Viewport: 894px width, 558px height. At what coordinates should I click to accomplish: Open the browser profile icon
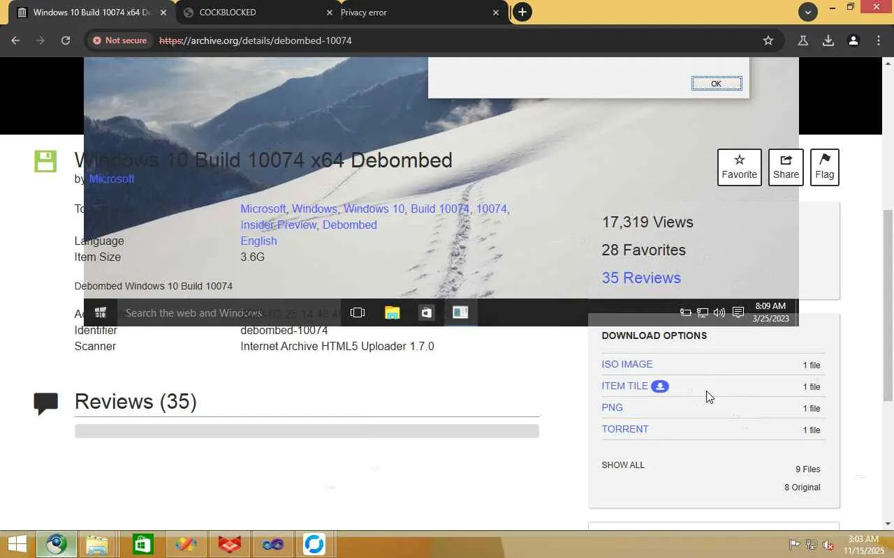(x=853, y=40)
